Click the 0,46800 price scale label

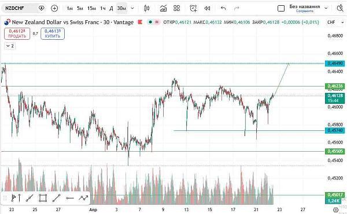click(335, 36)
